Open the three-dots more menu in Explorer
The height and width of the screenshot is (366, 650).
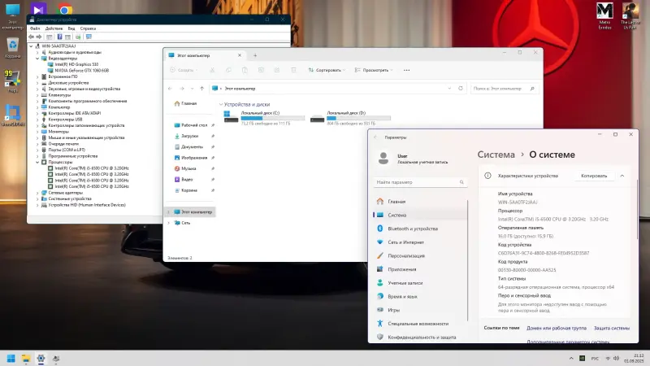click(x=407, y=70)
